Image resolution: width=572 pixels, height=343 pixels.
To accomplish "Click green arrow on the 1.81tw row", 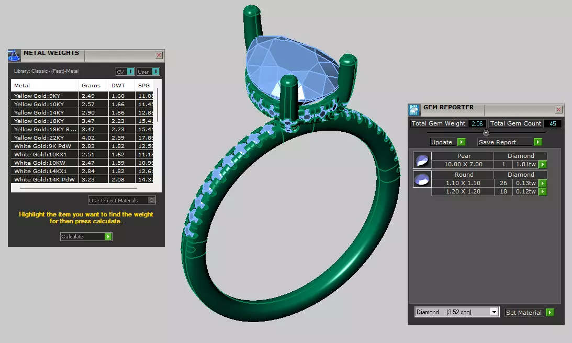I will coord(543,164).
